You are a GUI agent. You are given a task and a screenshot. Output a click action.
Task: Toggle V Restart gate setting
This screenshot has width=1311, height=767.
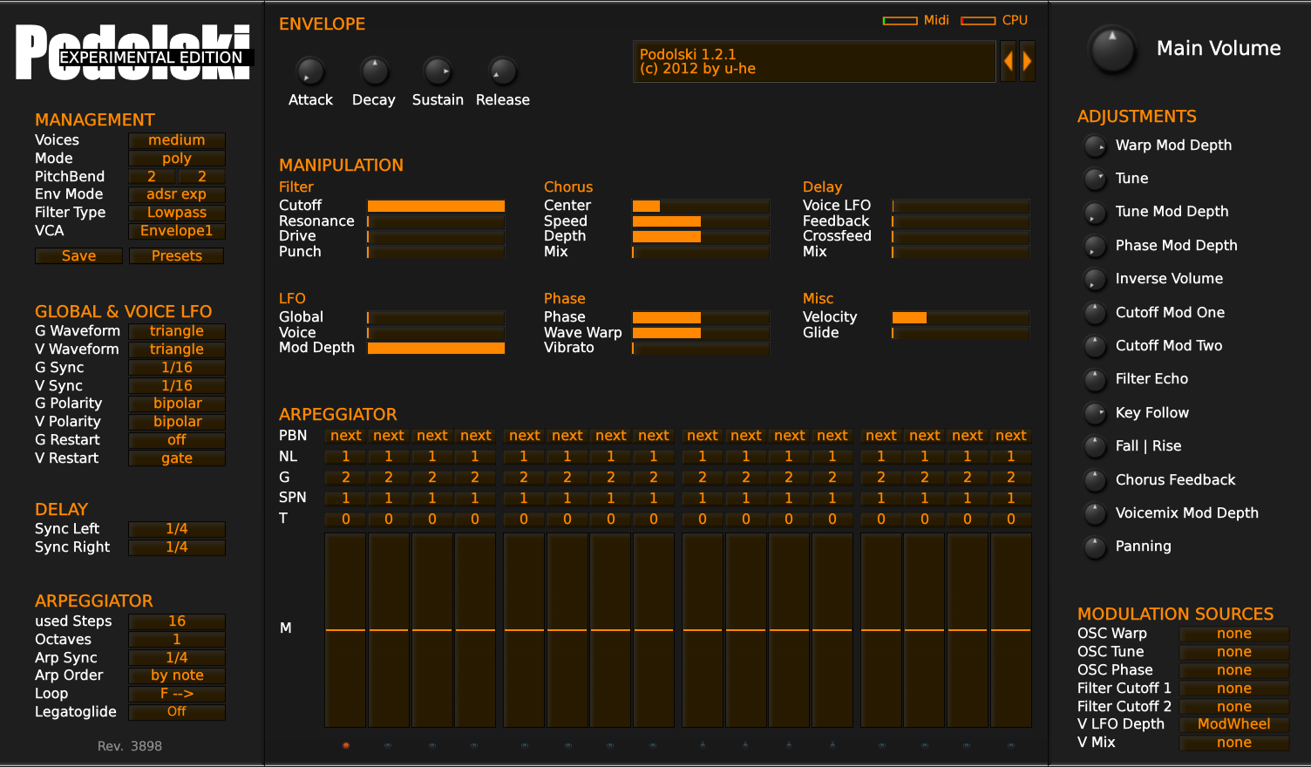click(177, 458)
